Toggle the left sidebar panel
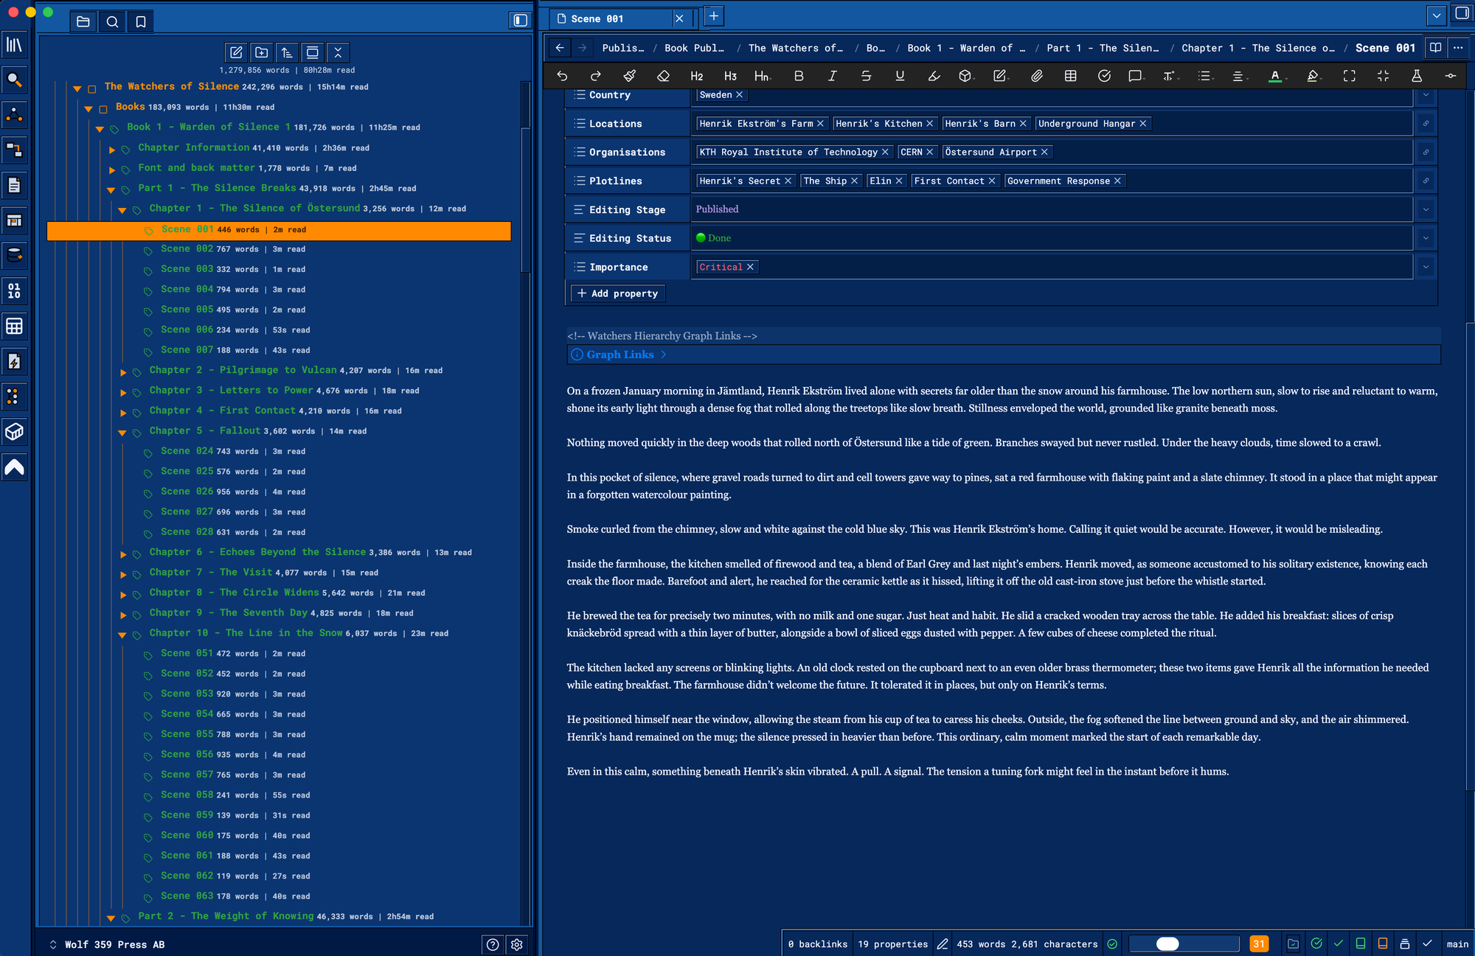The image size is (1475, 956). tap(521, 20)
